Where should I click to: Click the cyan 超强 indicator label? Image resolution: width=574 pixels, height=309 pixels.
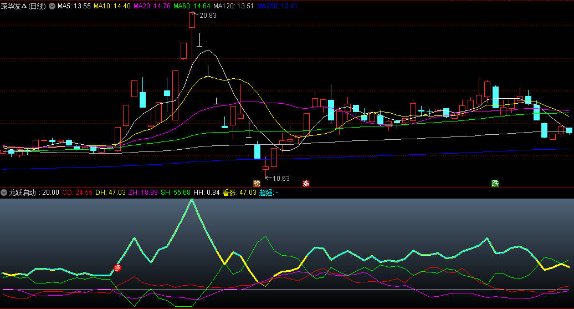(268, 193)
